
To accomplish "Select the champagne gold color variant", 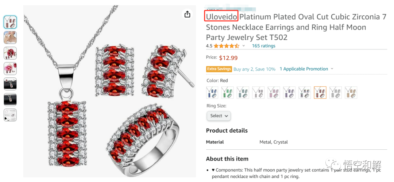I will click(x=351, y=93).
